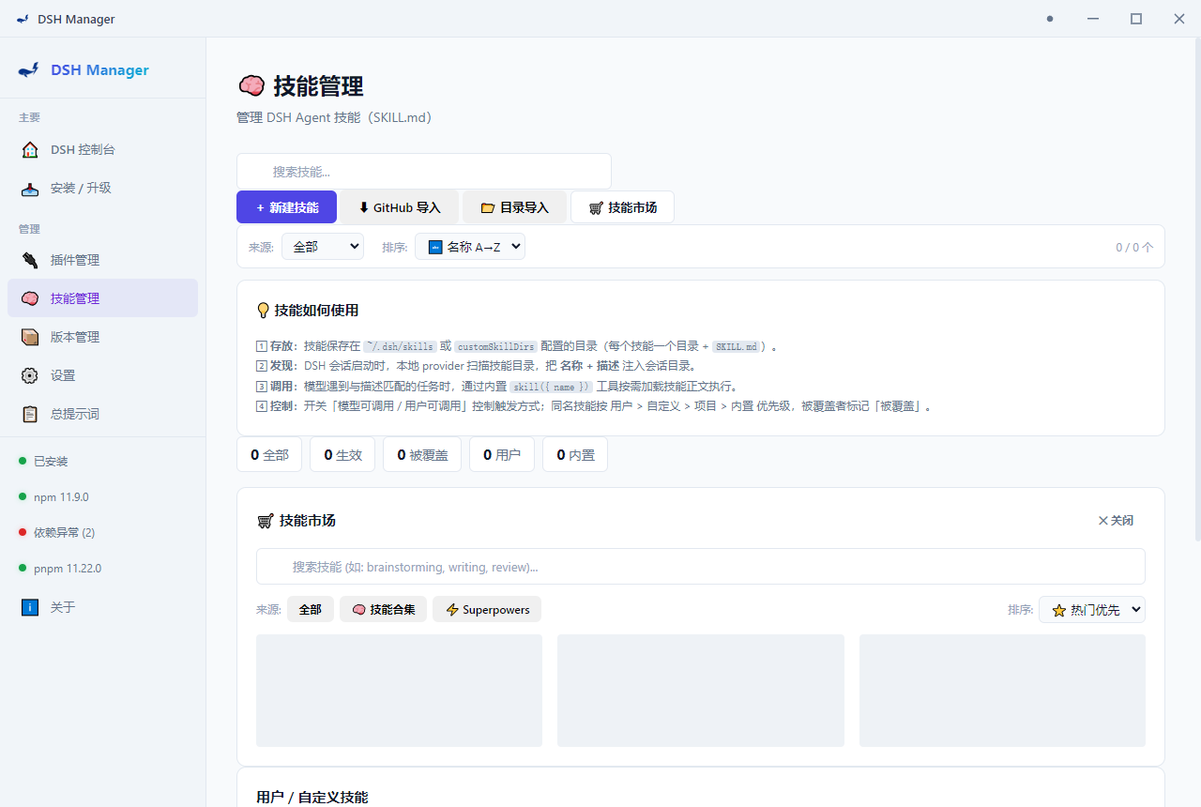Click the DSH Manager whale logo in sidebar

click(29, 69)
